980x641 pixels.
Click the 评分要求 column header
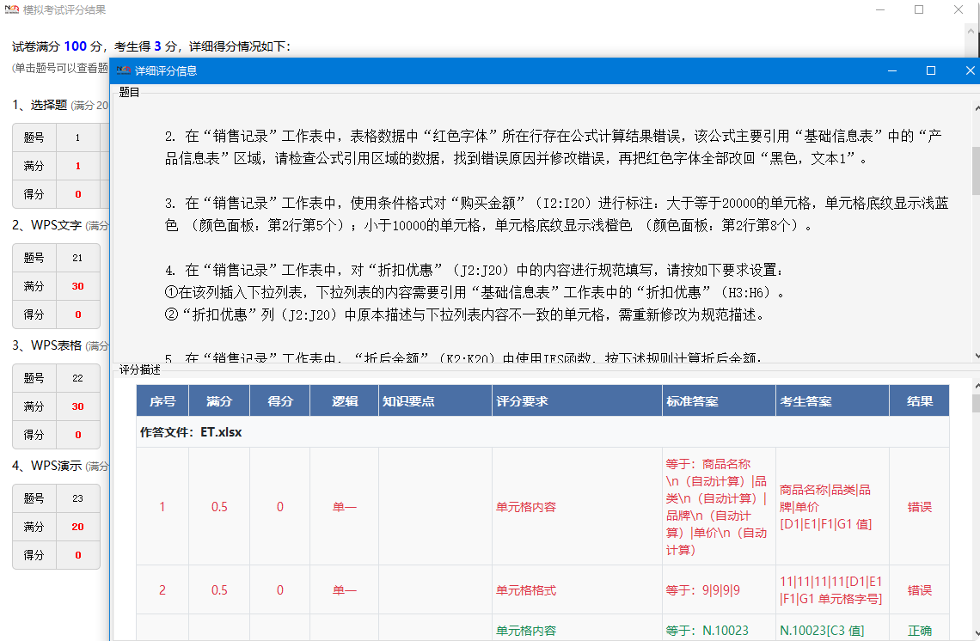point(578,401)
